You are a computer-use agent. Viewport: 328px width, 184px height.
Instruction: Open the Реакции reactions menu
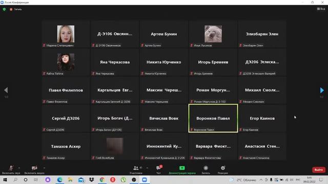pos(223,170)
